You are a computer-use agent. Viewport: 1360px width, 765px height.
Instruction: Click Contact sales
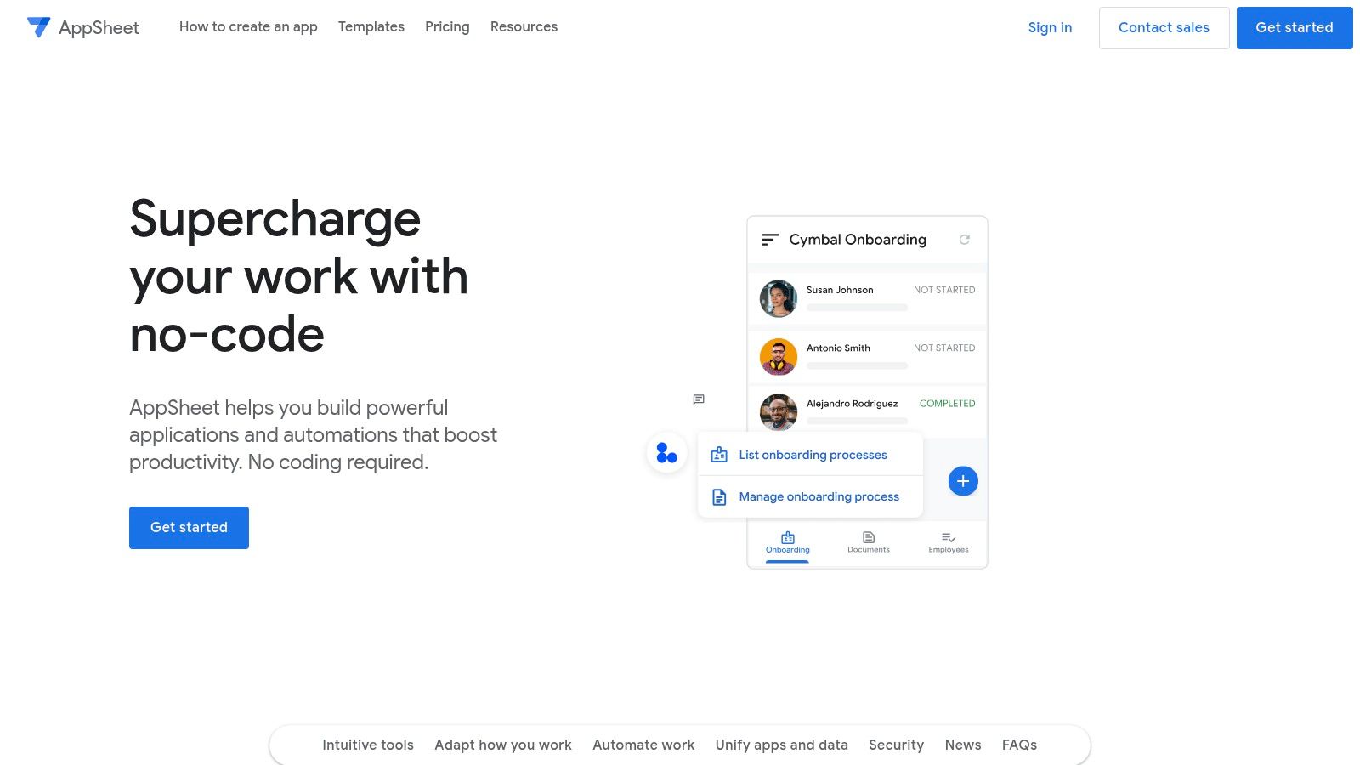[1164, 27]
